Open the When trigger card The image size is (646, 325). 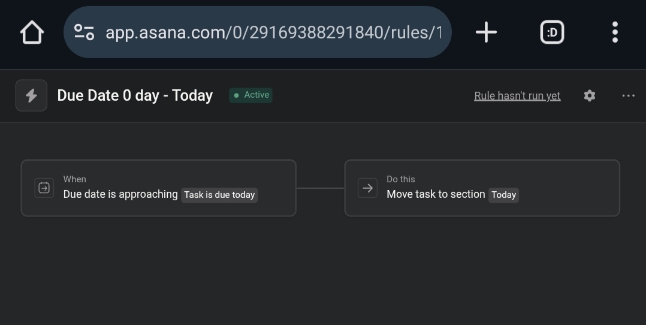coord(159,188)
